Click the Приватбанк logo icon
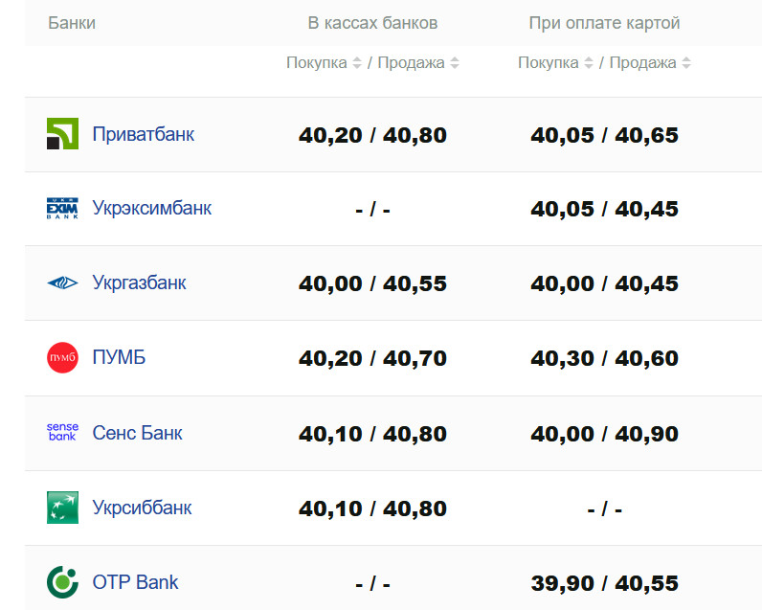The width and height of the screenshot is (762, 610). click(x=62, y=134)
